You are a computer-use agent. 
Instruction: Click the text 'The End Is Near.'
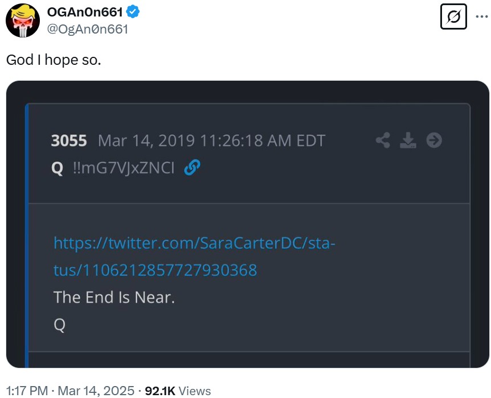(114, 297)
